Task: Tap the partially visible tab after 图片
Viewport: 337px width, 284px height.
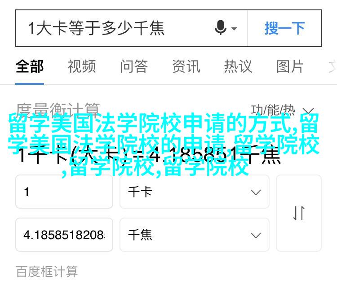Action: point(332,66)
